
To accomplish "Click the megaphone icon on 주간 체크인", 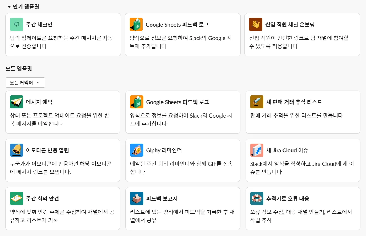I will [x=16, y=25].
